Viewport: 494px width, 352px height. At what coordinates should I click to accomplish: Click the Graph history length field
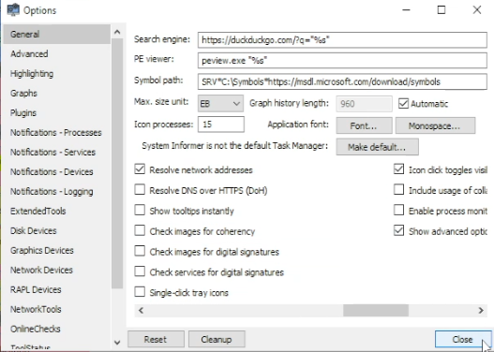tap(364, 104)
